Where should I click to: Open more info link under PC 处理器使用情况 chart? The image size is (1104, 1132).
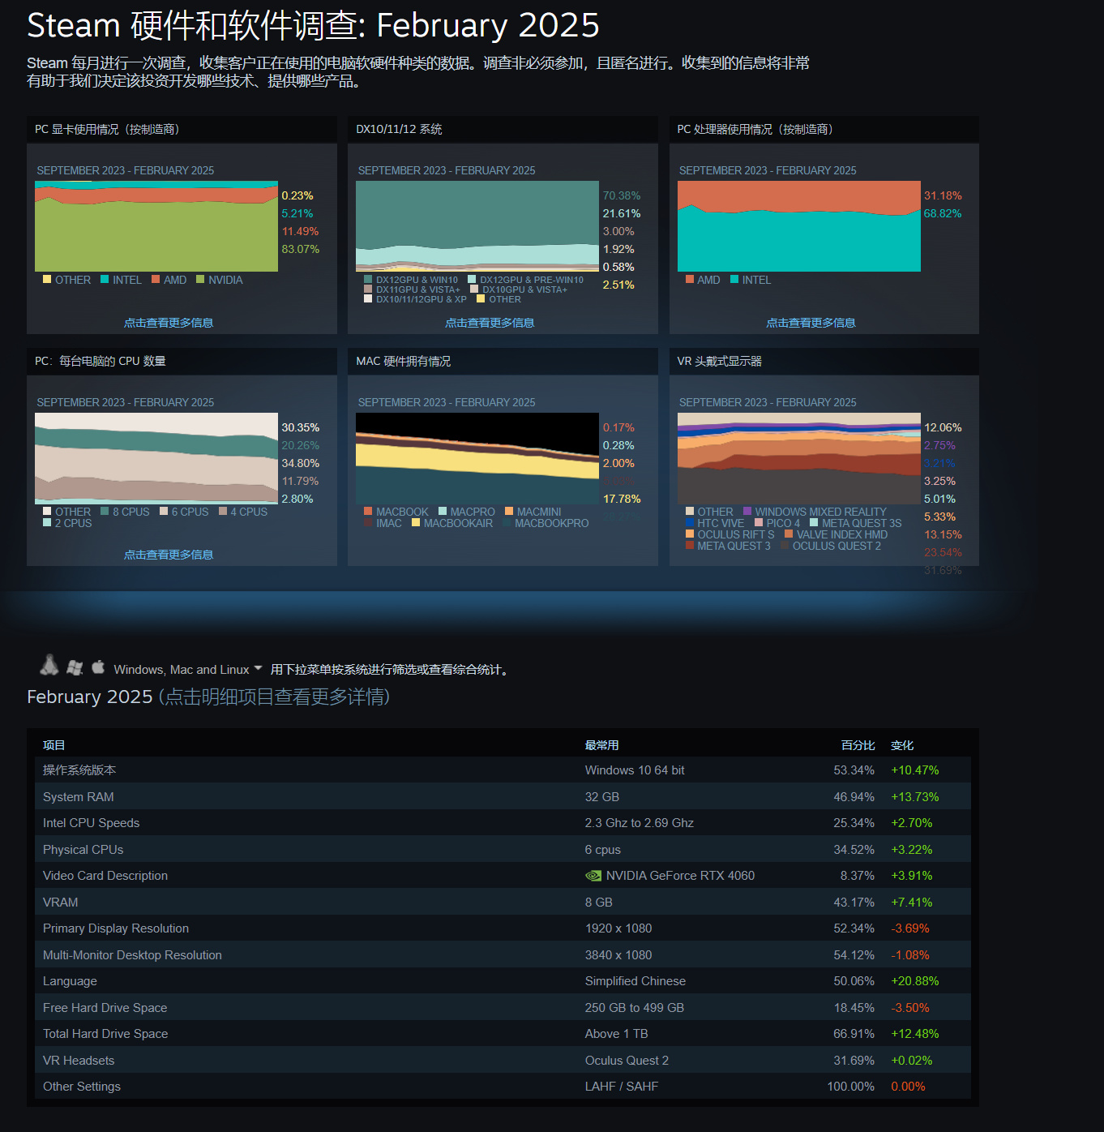811,323
